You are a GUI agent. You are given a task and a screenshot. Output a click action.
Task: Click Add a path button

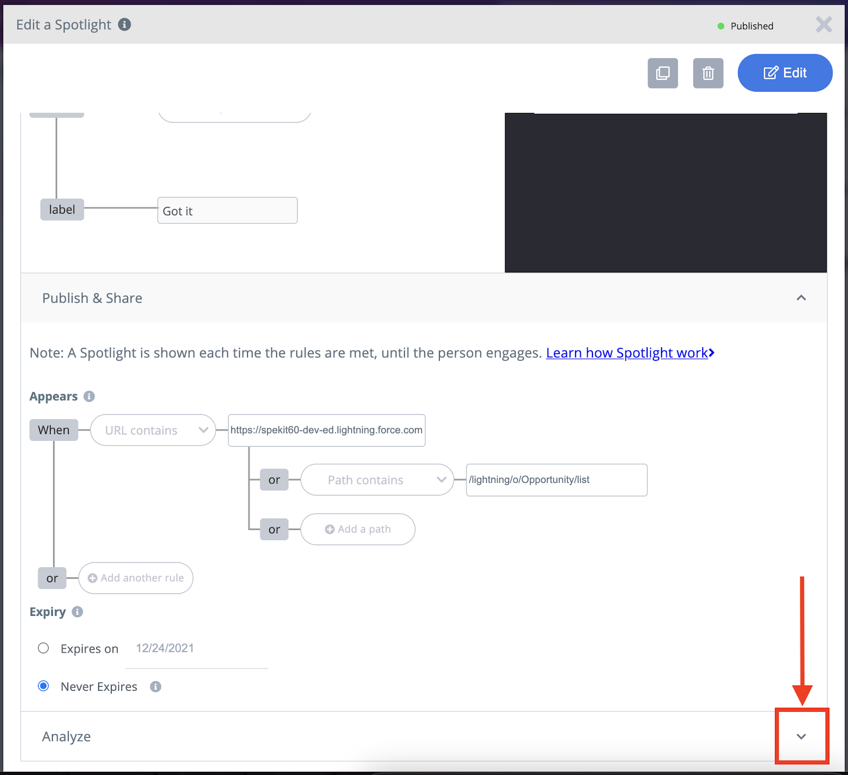pyautogui.click(x=358, y=529)
